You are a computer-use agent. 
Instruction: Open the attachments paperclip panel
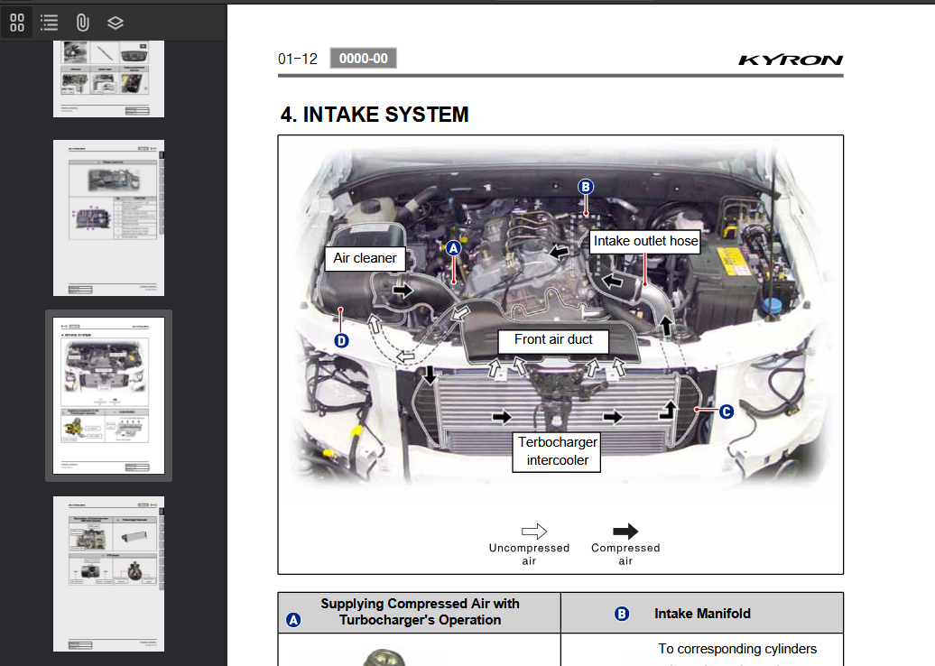pyautogui.click(x=82, y=23)
